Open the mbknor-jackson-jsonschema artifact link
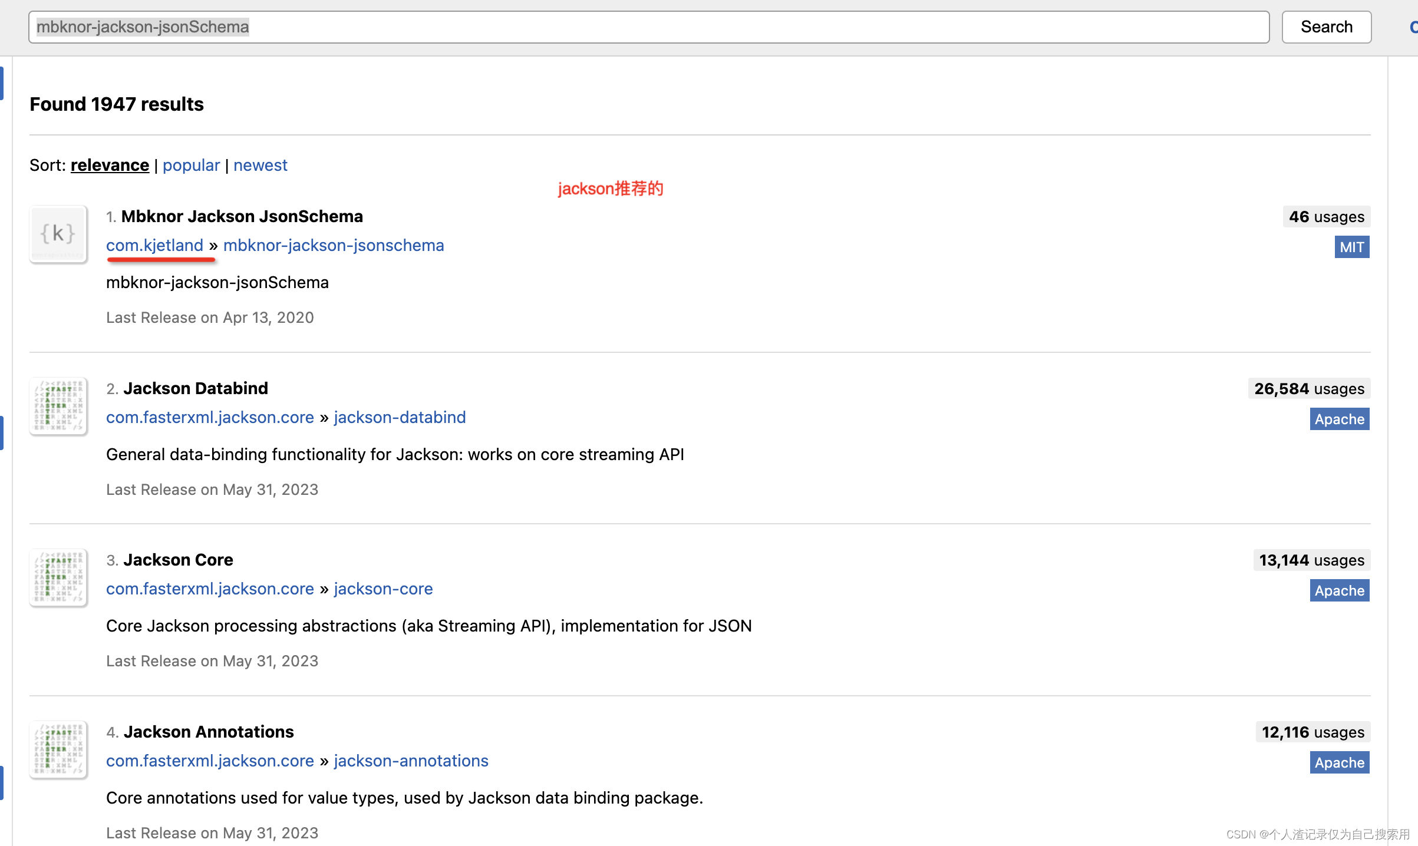Image resolution: width=1418 pixels, height=846 pixels. (334, 245)
